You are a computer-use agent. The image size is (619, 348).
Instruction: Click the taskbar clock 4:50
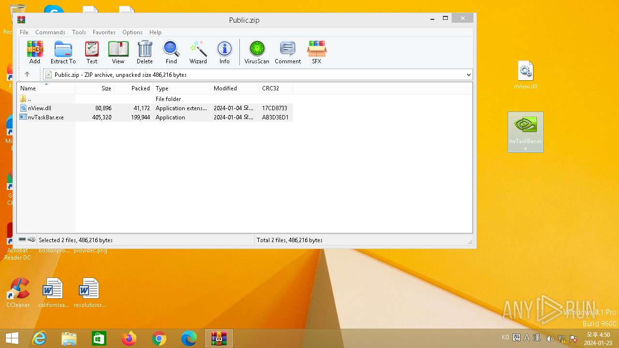pos(598,334)
